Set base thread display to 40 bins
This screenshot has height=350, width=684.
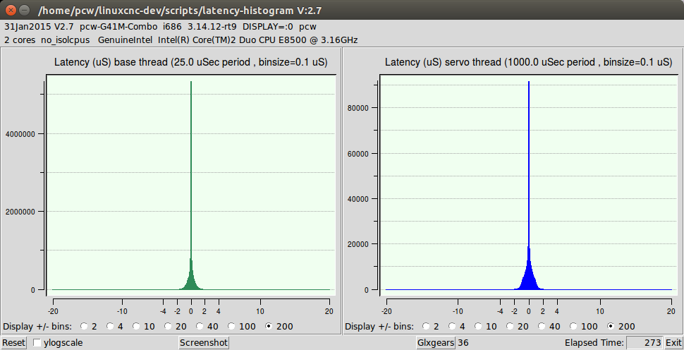[x=201, y=327]
